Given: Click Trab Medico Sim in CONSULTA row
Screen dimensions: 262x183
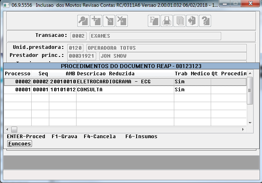Looking at the screenshot, I should point(179,90).
